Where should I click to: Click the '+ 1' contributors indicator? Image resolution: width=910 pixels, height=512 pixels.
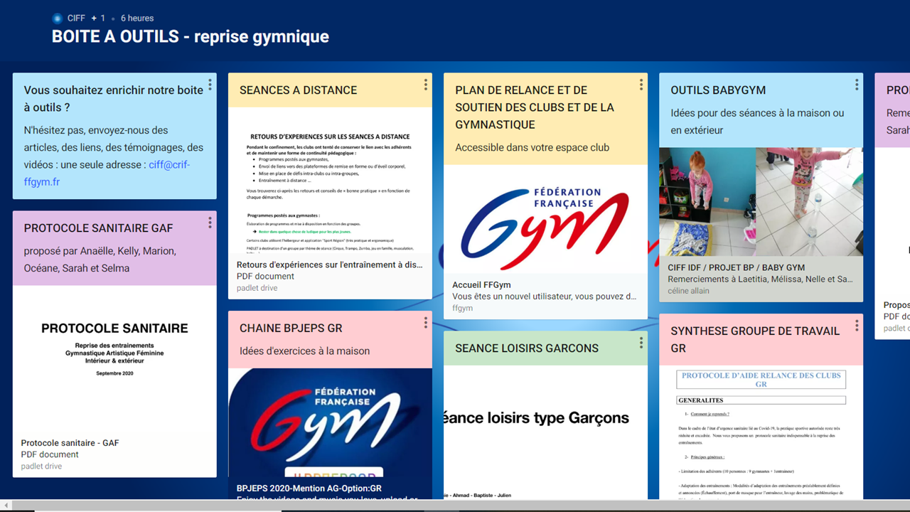tap(98, 18)
